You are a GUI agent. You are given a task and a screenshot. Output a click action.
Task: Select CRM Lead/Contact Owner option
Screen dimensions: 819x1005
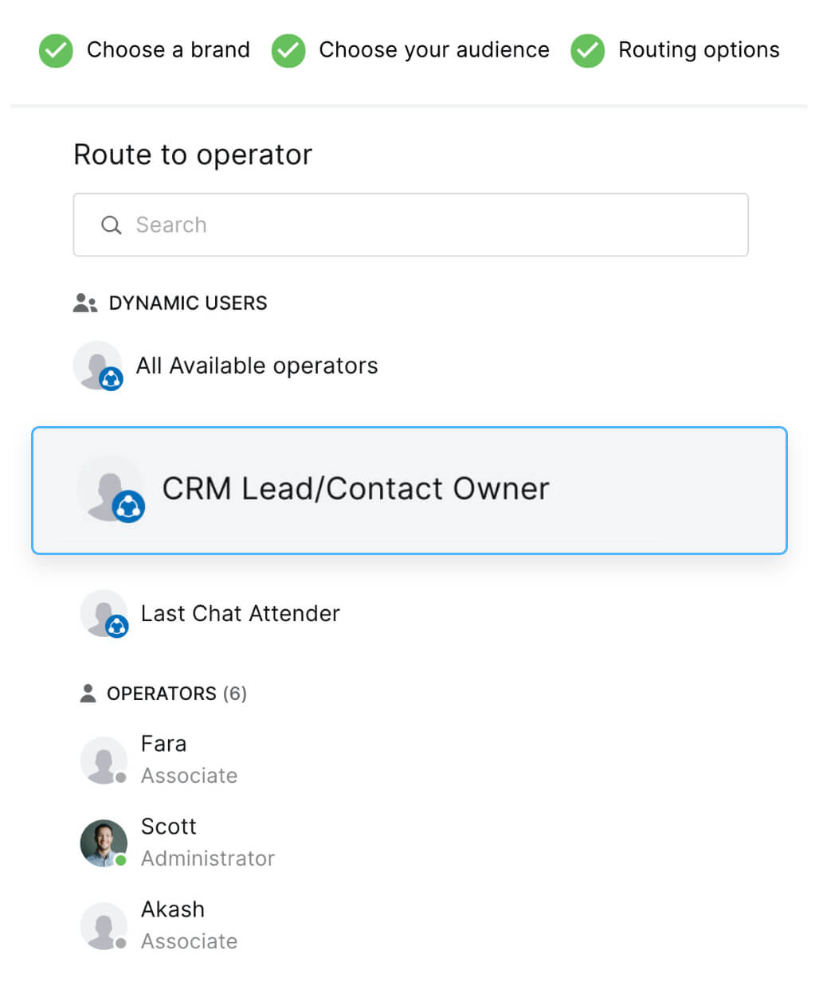coord(355,489)
